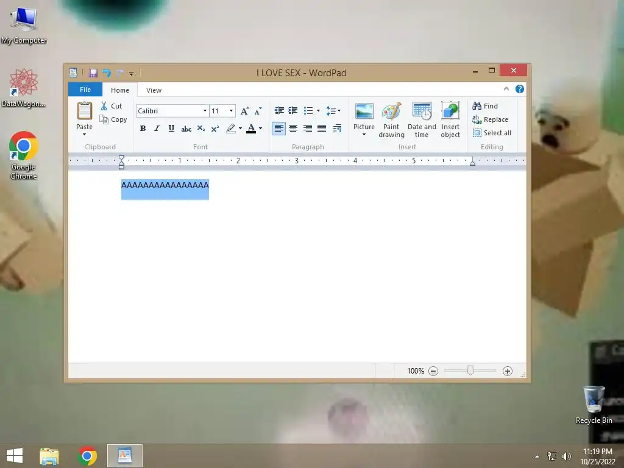Open the Paste options arrow
Image resolution: width=624 pixels, height=468 pixels.
click(84, 135)
